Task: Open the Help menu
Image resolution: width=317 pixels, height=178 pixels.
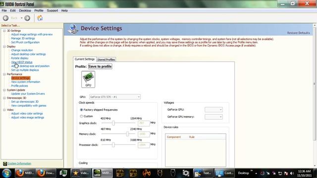Action: pyautogui.click(x=64, y=10)
